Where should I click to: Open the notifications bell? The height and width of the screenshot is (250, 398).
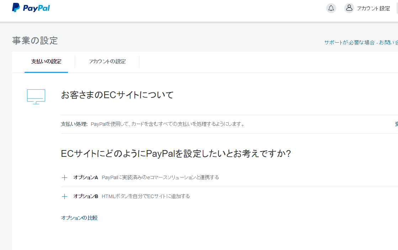click(x=331, y=8)
